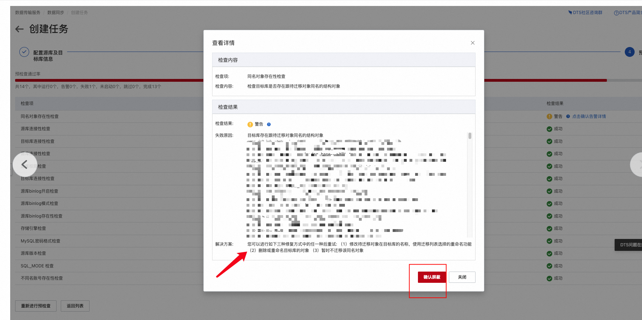
Task: Click the 数据同步 breadcrumb
Action: pyautogui.click(x=55, y=13)
